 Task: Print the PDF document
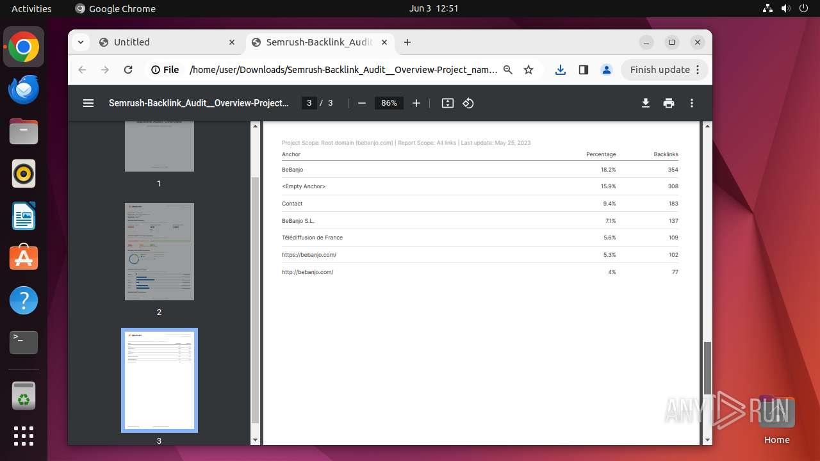[x=669, y=103]
